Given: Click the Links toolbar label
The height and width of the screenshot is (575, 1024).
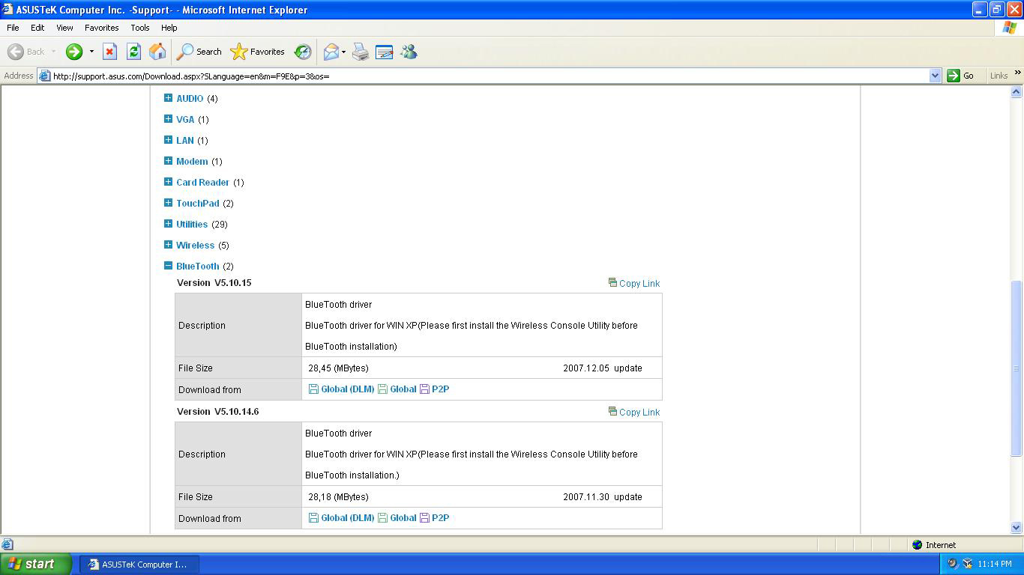Looking at the screenshot, I should (999, 76).
